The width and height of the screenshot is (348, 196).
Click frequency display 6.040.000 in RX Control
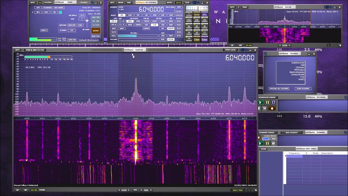point(151,9)
